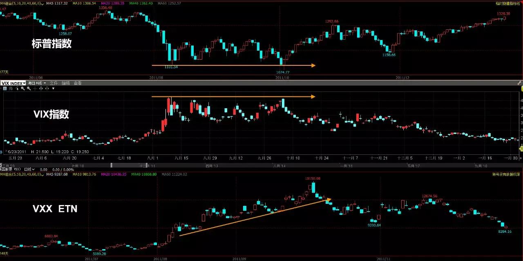This screenshot has width=523, height=261.
Task: Click the 1356.48 high price label
Action: pyautogui.click(x=105, y=7)
